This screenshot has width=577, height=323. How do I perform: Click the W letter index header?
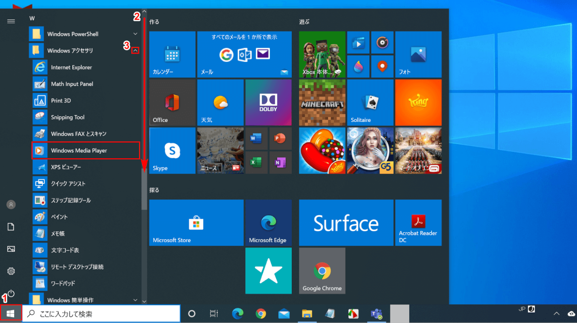click(x=32, y=18)
